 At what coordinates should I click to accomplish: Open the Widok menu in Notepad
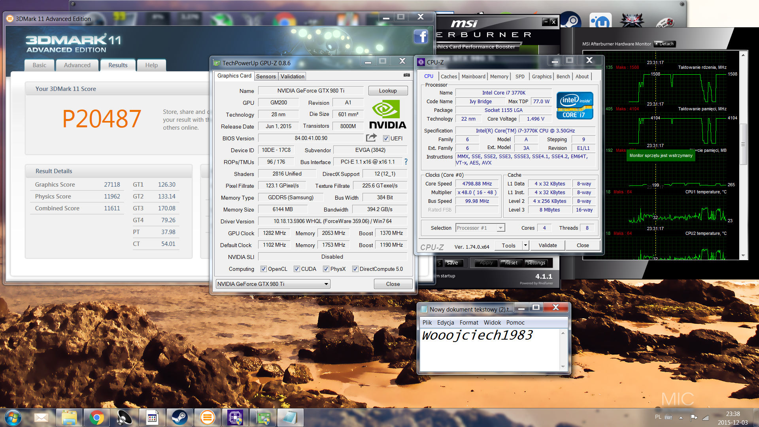(492, 323)
